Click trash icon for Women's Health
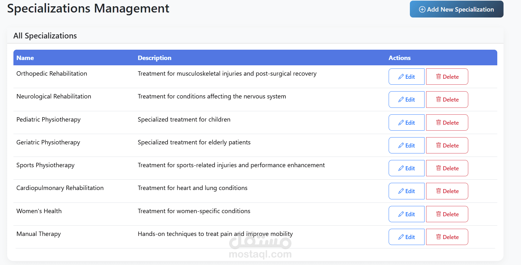Screen dimensions: 521x265 439,214
